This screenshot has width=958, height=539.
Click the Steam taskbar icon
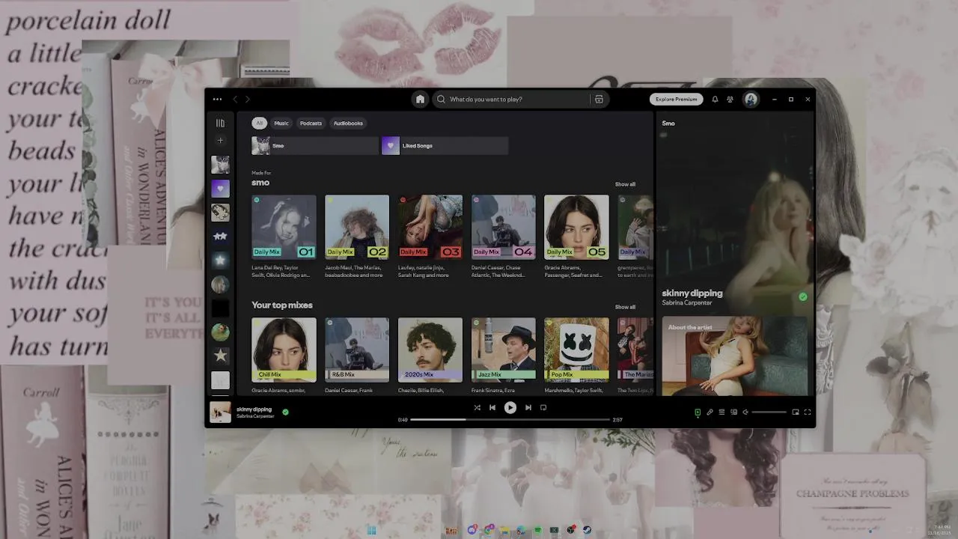pyautogui.click(x=588, y=530)
